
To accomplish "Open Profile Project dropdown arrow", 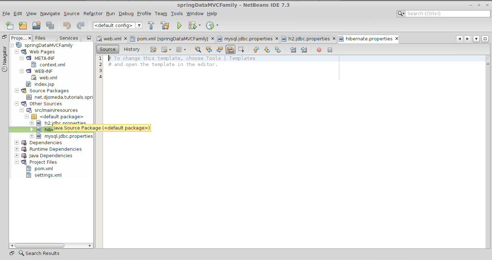I will point(217,26).
